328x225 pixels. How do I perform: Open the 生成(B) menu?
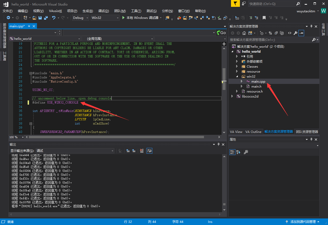88,11
